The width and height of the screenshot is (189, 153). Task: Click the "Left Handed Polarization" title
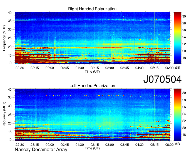92,86
